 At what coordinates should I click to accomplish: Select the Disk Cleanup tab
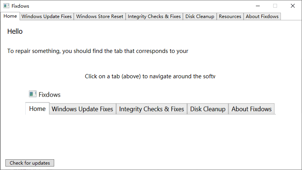click(200, 17)
